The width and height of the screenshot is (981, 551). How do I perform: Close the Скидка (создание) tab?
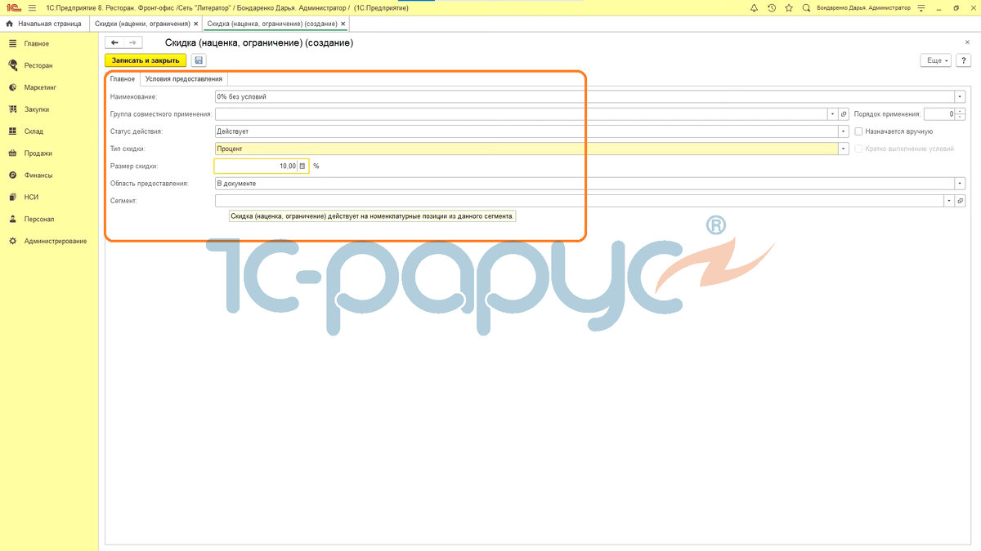click(343, 24)
